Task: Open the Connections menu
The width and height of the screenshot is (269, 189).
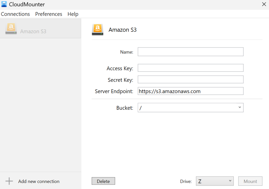Action: coord(15,14)
